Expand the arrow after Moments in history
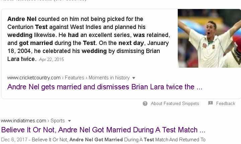Viewport: 241px width, 144px height. pyautogui.click(x=134, y=78)
